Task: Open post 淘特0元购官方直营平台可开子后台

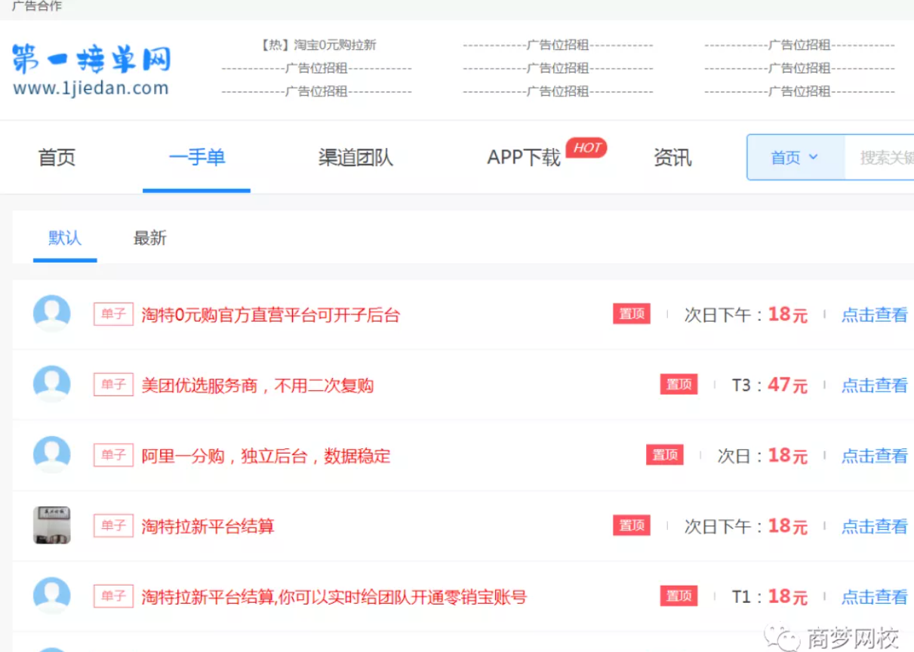Action: point(271,315)
